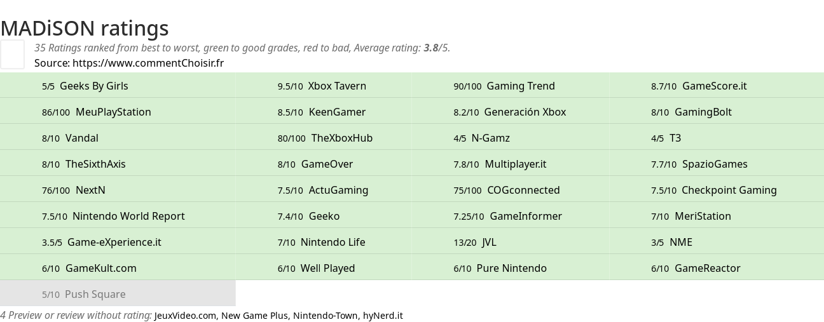Select the Geeks By Girls 5/5 rating

(118, 86)
